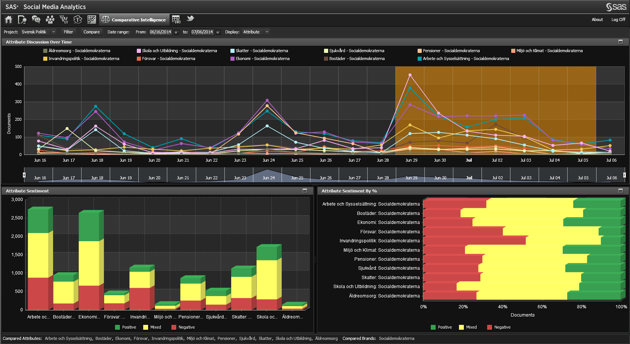Maximize Attribute Discussion Over Time panel

(621, 42)
